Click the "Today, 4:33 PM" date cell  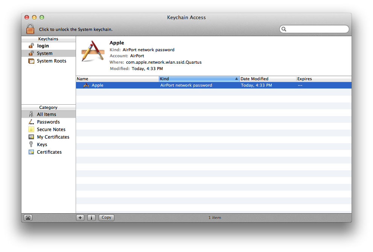(256, 85)
